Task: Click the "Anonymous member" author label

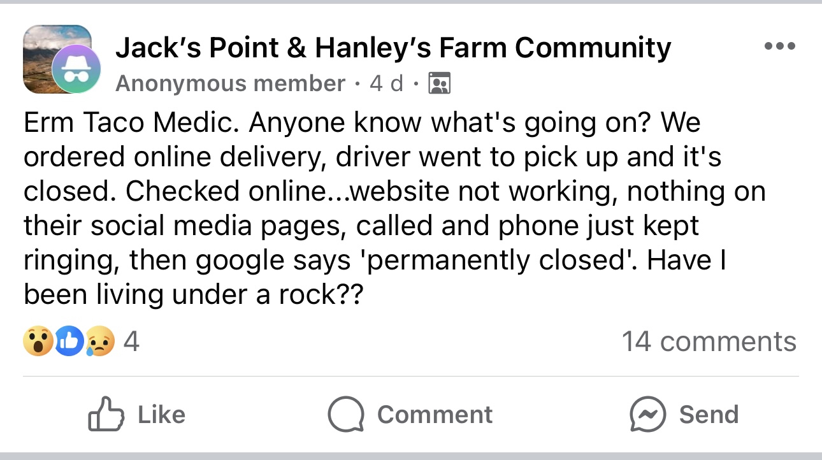Action: 230,83
